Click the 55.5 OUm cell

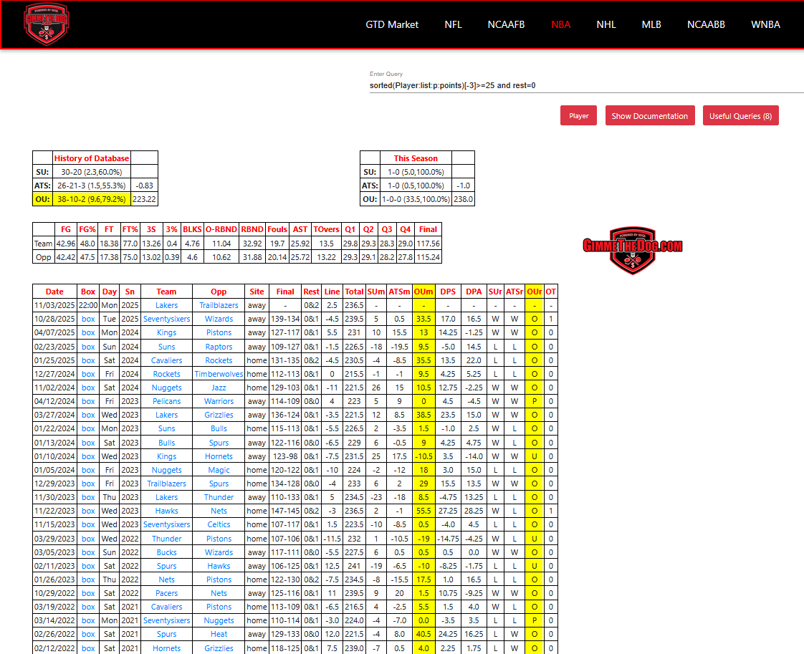[x=423, y=511]
